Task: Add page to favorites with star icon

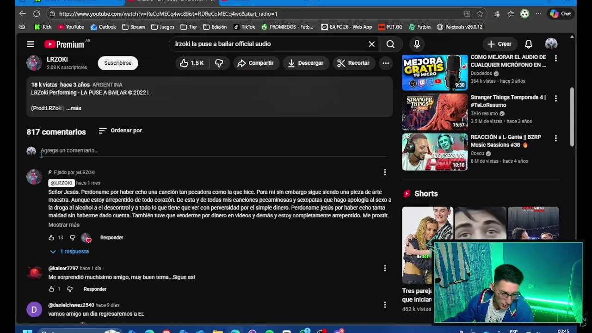Action: click(x=480, y=13)
